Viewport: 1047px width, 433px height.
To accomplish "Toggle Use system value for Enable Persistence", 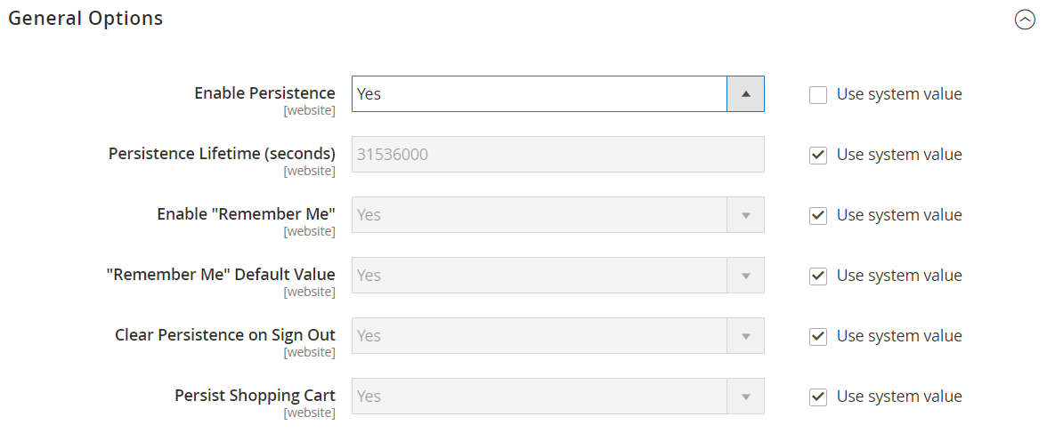I will tap(818, 95).
